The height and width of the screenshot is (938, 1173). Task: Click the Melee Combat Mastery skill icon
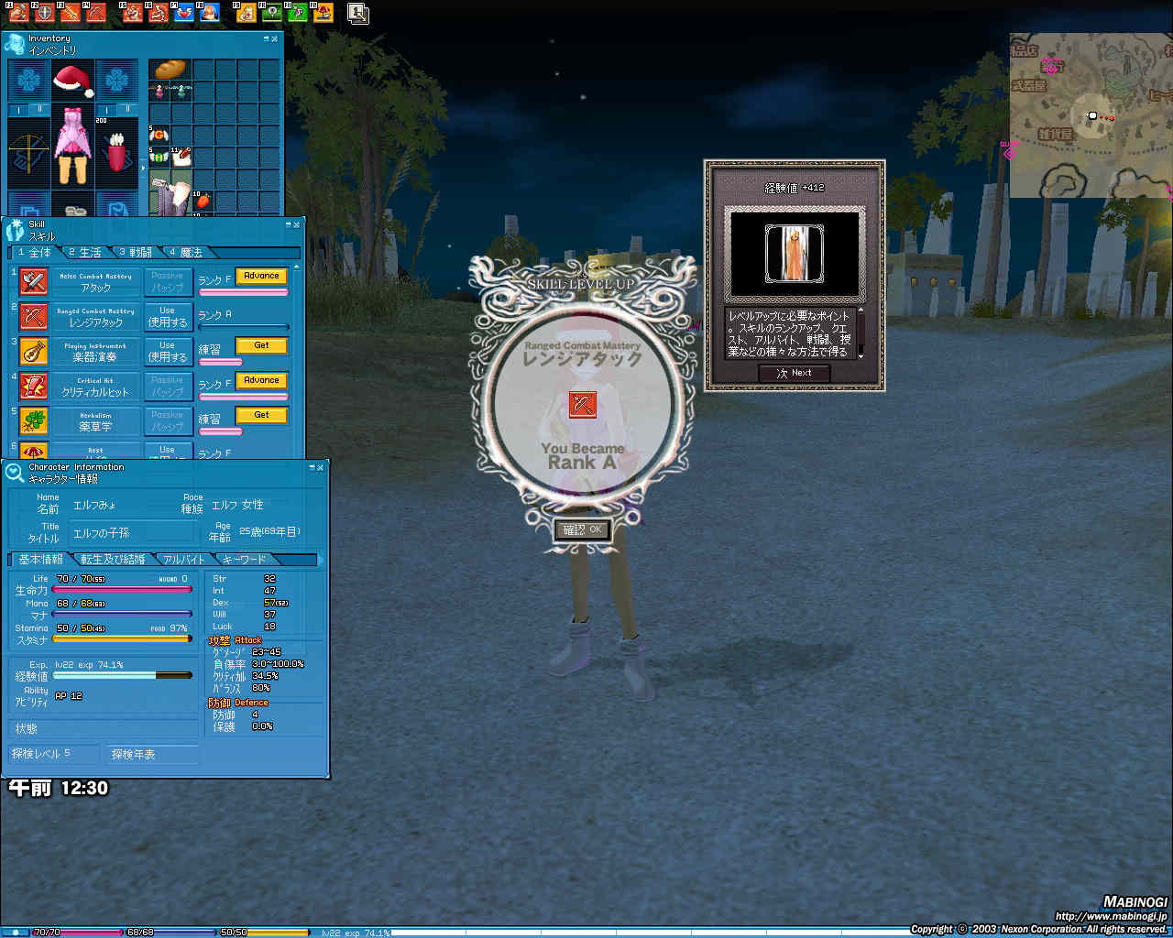(x=34, y=282)
